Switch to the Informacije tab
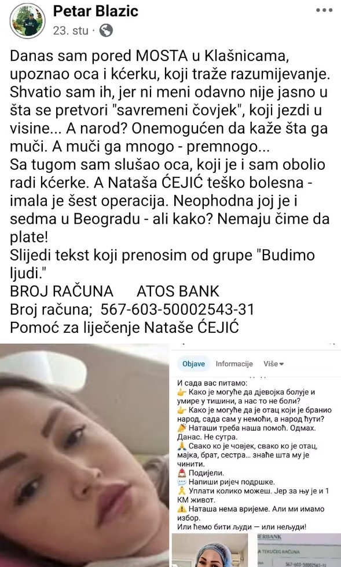 [234, 364]
